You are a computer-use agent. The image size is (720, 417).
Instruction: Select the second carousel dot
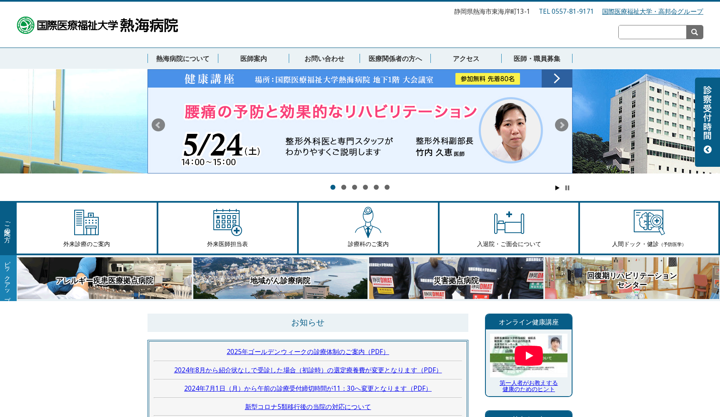tap(344, 187)
